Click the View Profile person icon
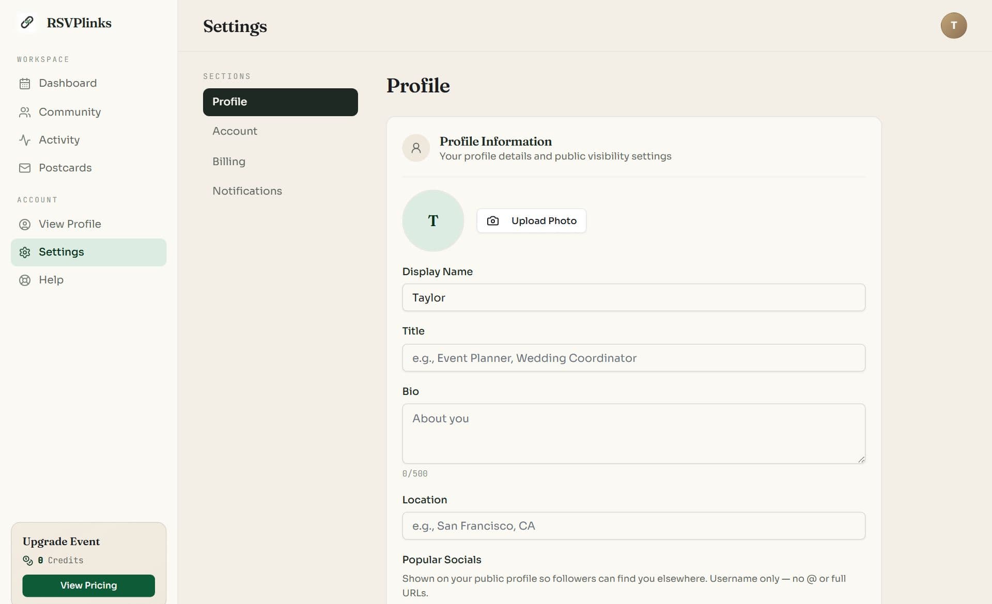 [25, 225]
